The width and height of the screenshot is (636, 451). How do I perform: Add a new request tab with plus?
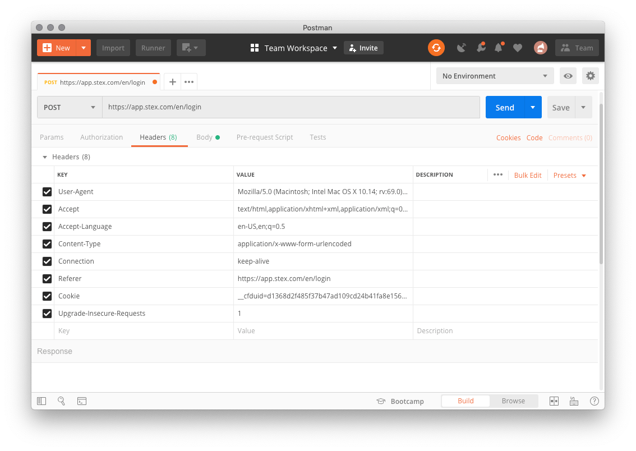pos(172,82)
